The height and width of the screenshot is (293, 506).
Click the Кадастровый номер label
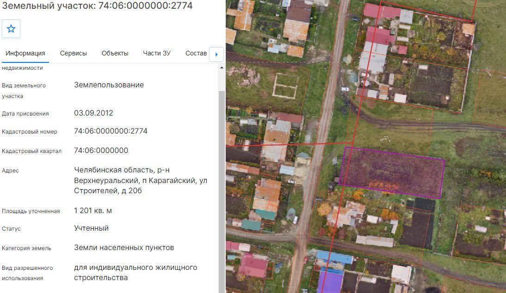point(29,132)
